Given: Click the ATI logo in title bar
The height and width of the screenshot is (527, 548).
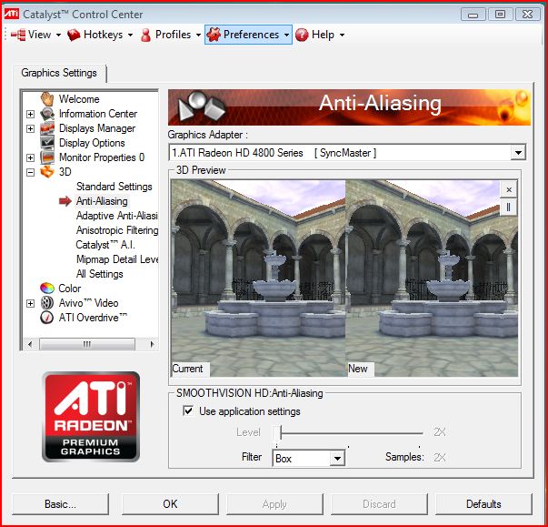Looking at the screenshot, I should click(12, 14).
